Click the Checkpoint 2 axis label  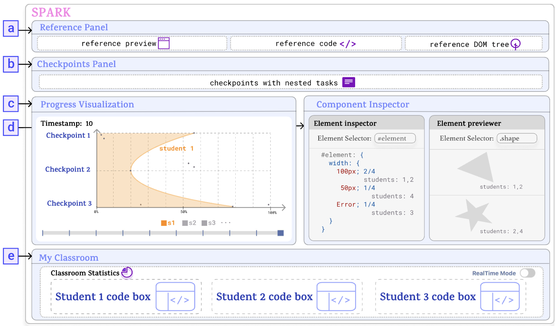point(68,169)
